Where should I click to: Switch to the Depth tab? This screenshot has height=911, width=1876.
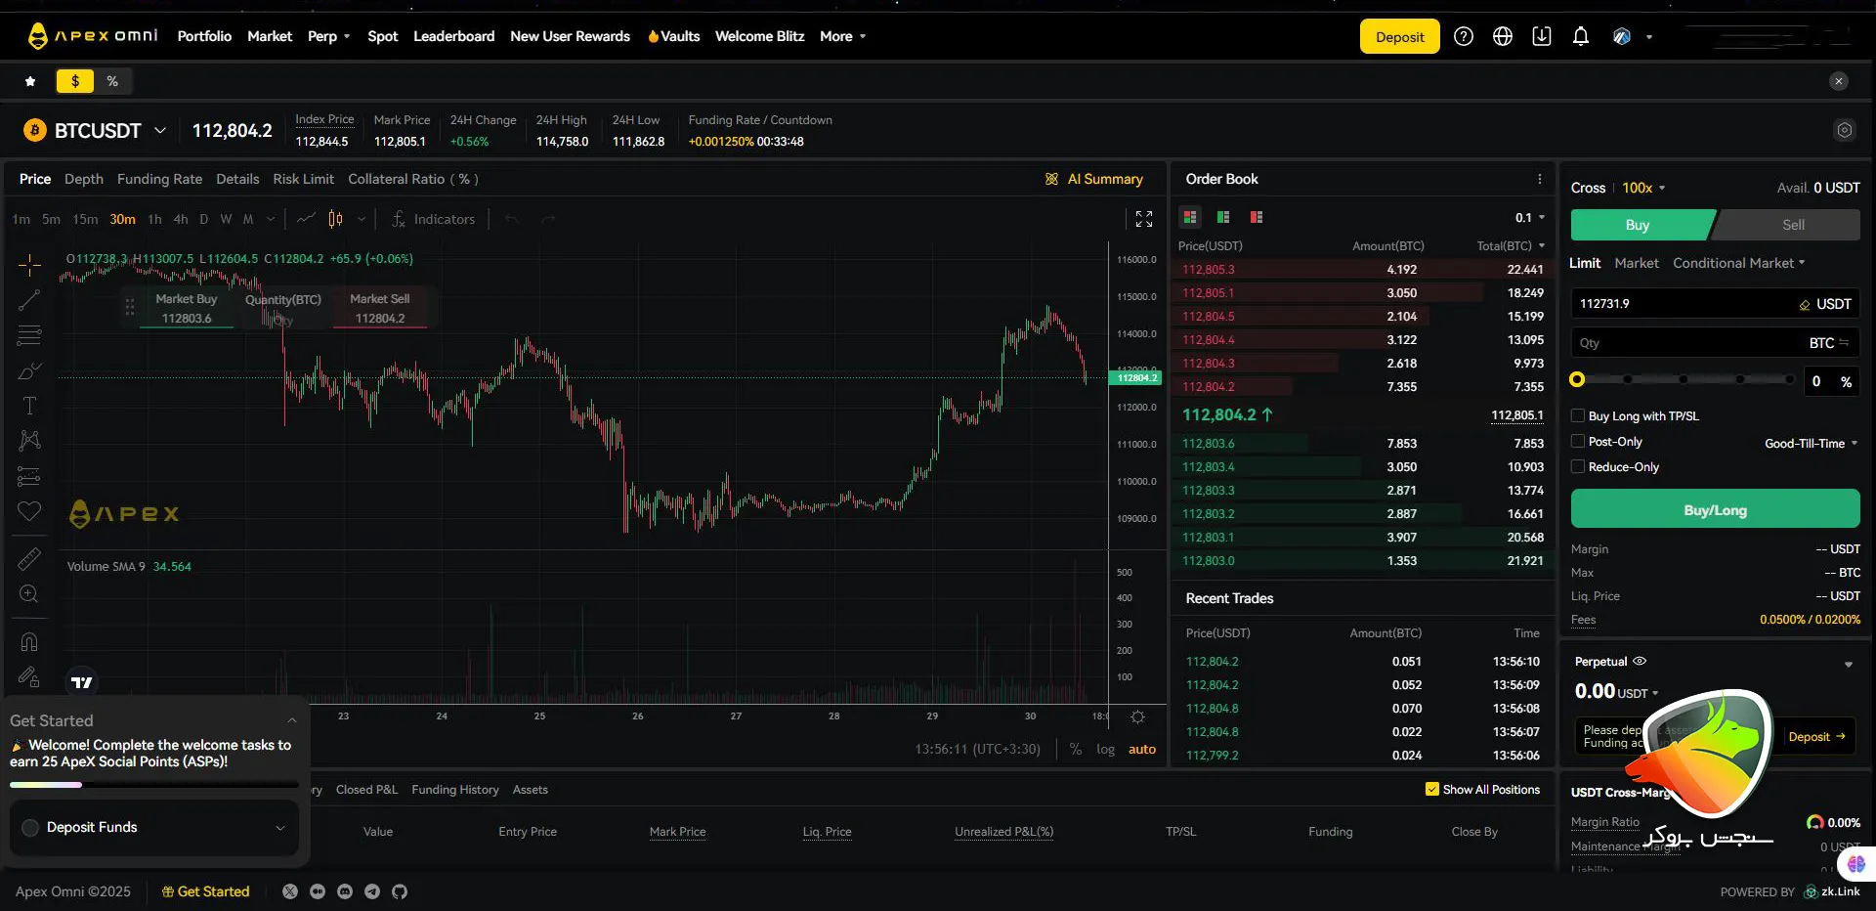pos(84,179)
